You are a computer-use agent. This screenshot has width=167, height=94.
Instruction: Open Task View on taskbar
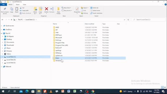[x=15, y=91]
